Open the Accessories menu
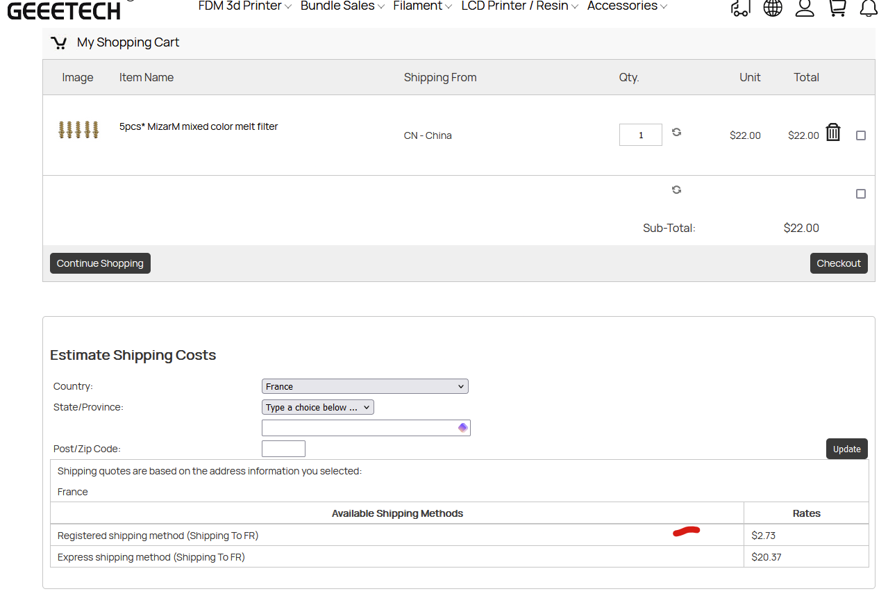888x596 pixels. [627, 6]
